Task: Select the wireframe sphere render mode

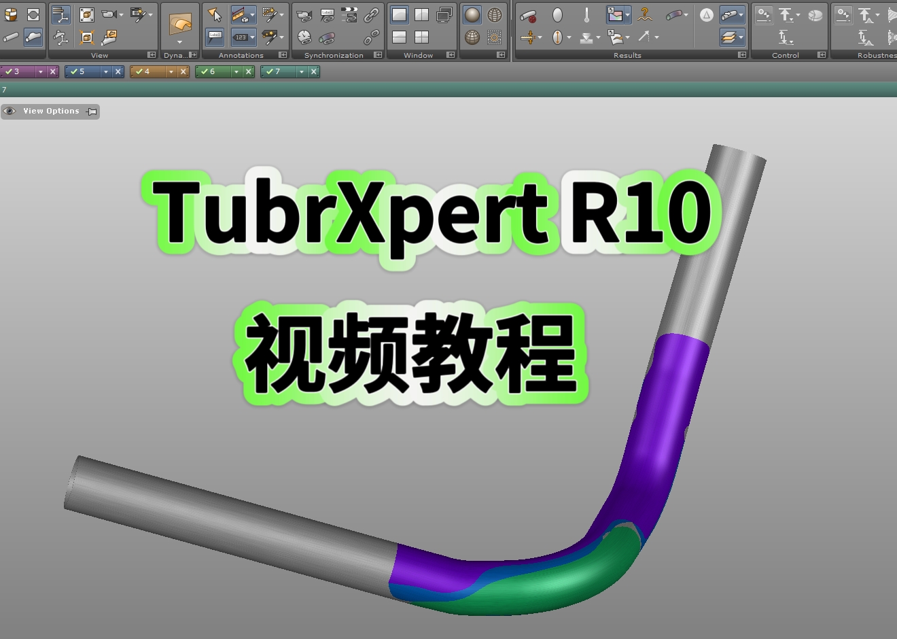Action: [495, 14]
